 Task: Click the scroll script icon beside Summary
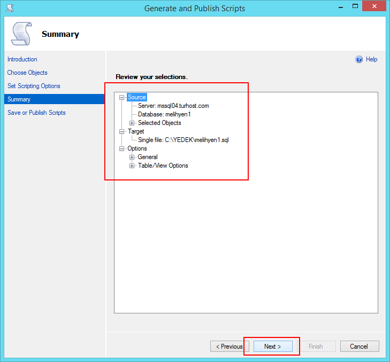tap(21, 34)
